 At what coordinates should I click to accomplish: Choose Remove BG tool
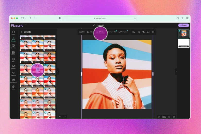[111, 32]
